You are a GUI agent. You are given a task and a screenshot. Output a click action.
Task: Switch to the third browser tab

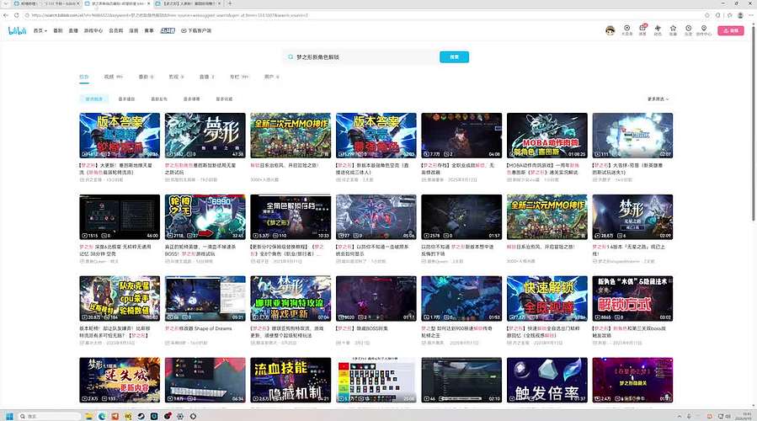[190, 3]
